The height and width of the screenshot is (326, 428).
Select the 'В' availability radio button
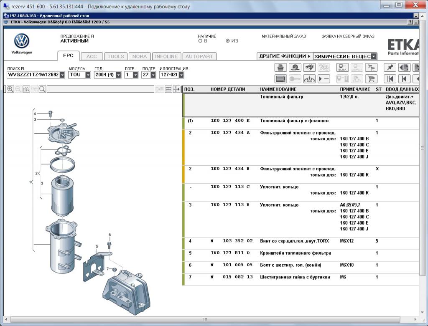coord(200,41)
